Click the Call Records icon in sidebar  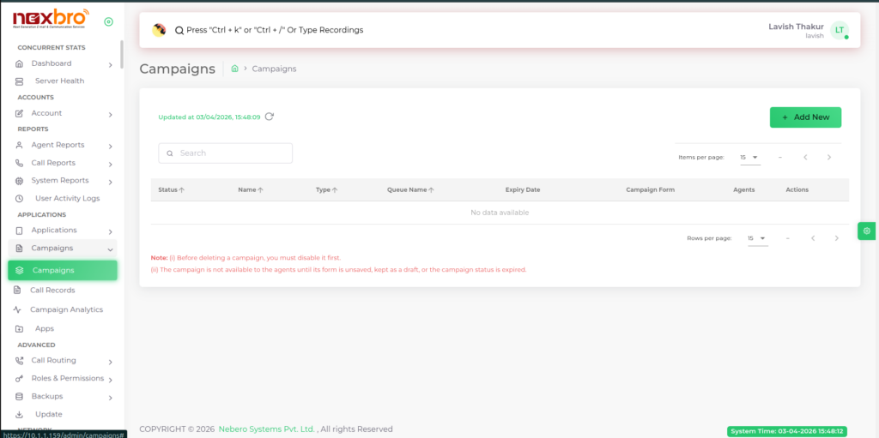pos(19,291)
